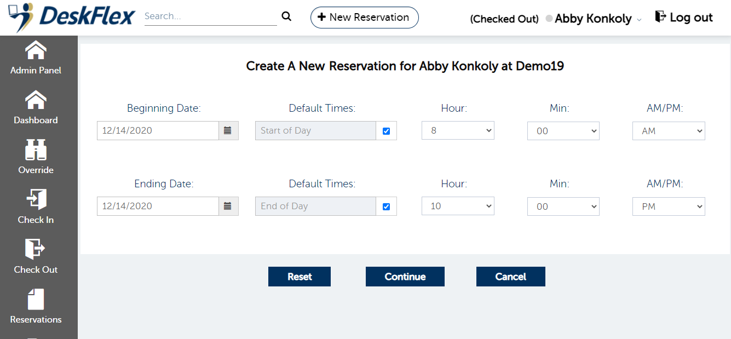Uncheck the End of Day checkbox
Viewport: 731px width, 339px height.
386,206
